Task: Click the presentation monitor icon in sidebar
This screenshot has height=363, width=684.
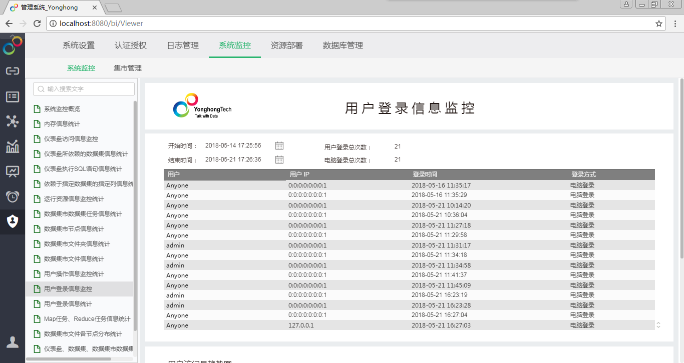Action: [x=12, y=171]
